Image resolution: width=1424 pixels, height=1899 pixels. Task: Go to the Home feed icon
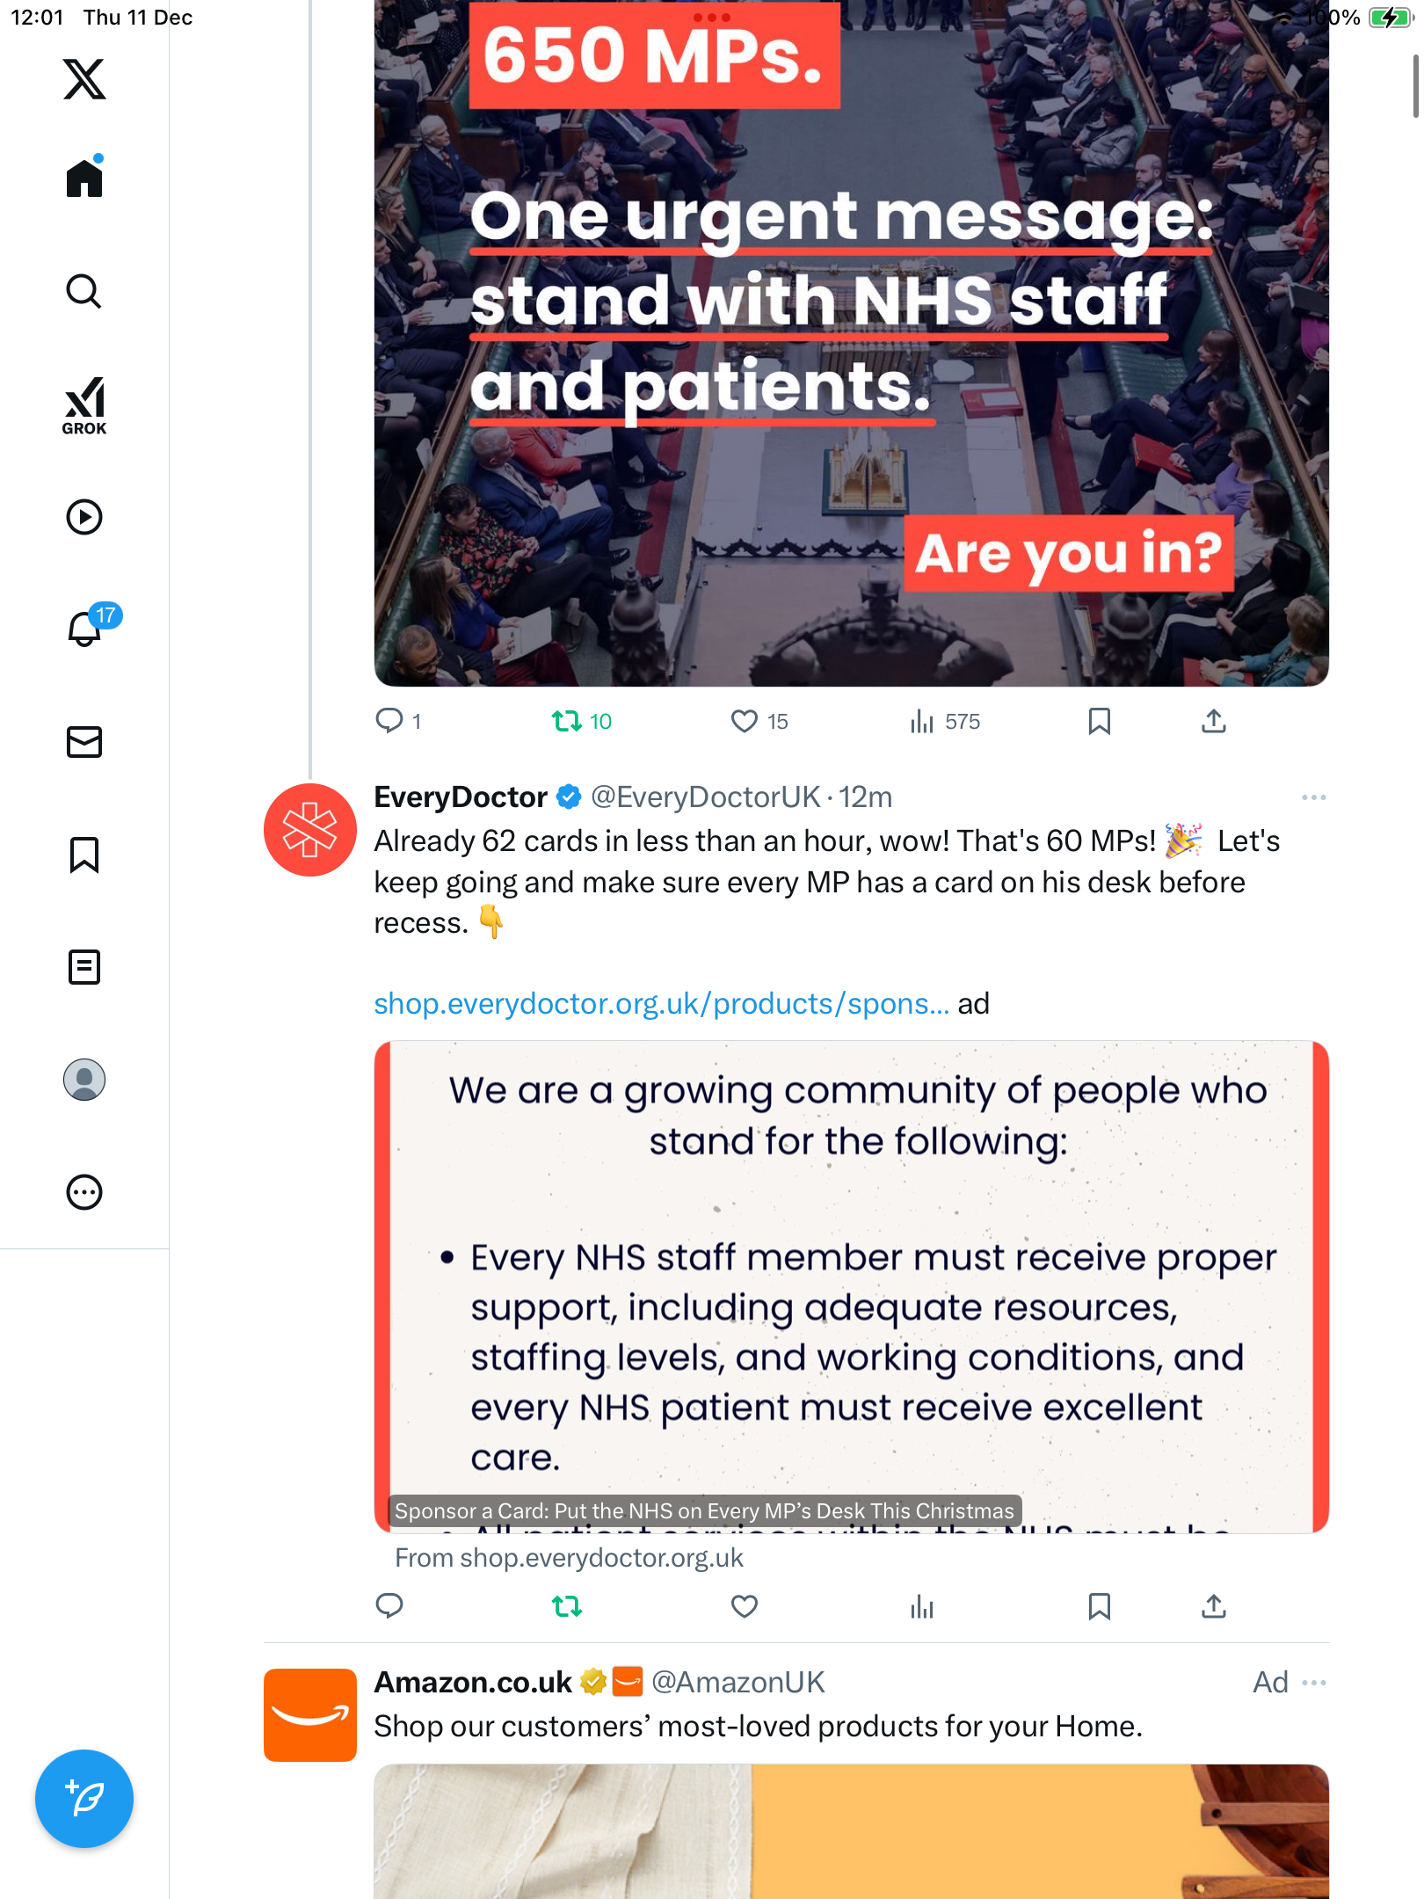coord(84,178)
